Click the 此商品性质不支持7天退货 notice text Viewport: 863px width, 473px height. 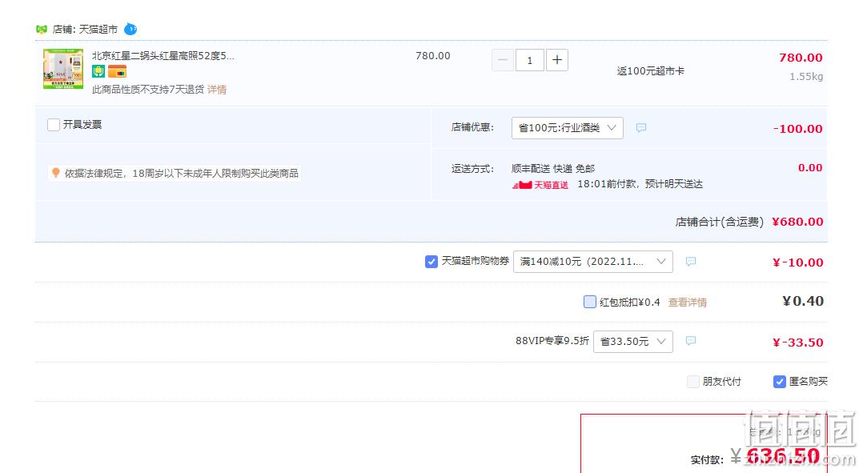coord(148,90)
